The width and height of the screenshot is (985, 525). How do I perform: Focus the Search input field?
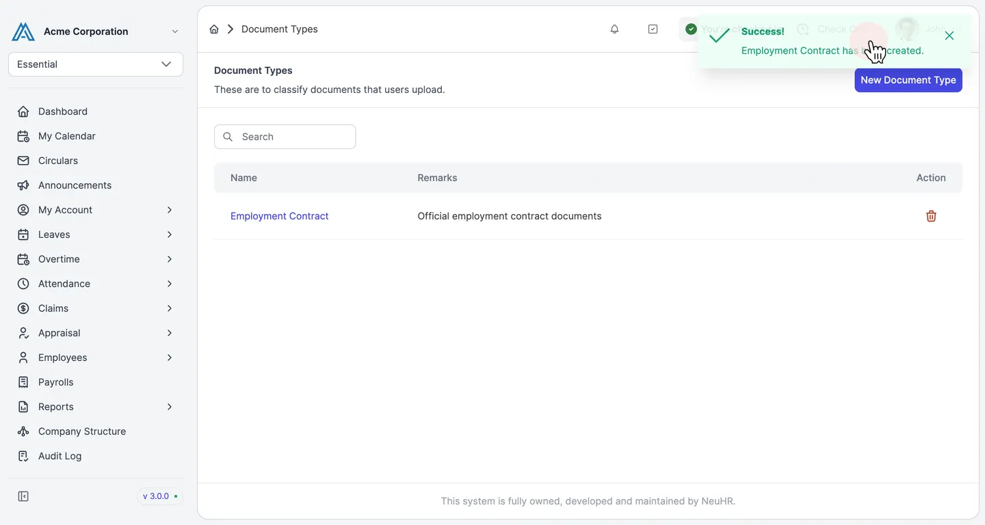click(x=285, y=137)
